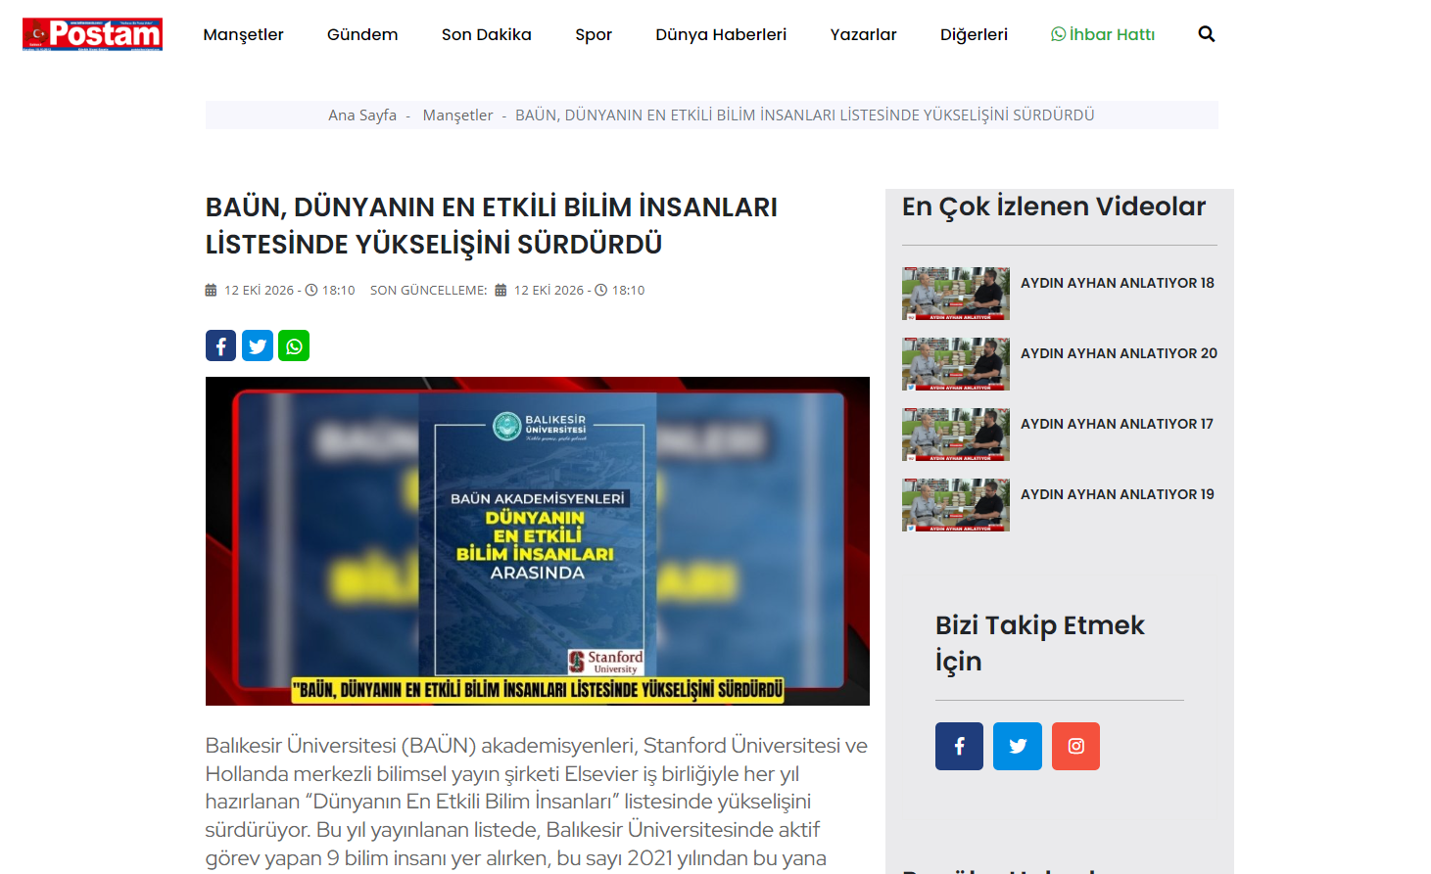Expand the Diğerleri menu
Viewport: 1431px width, 874px height.
tap(974, 34)
